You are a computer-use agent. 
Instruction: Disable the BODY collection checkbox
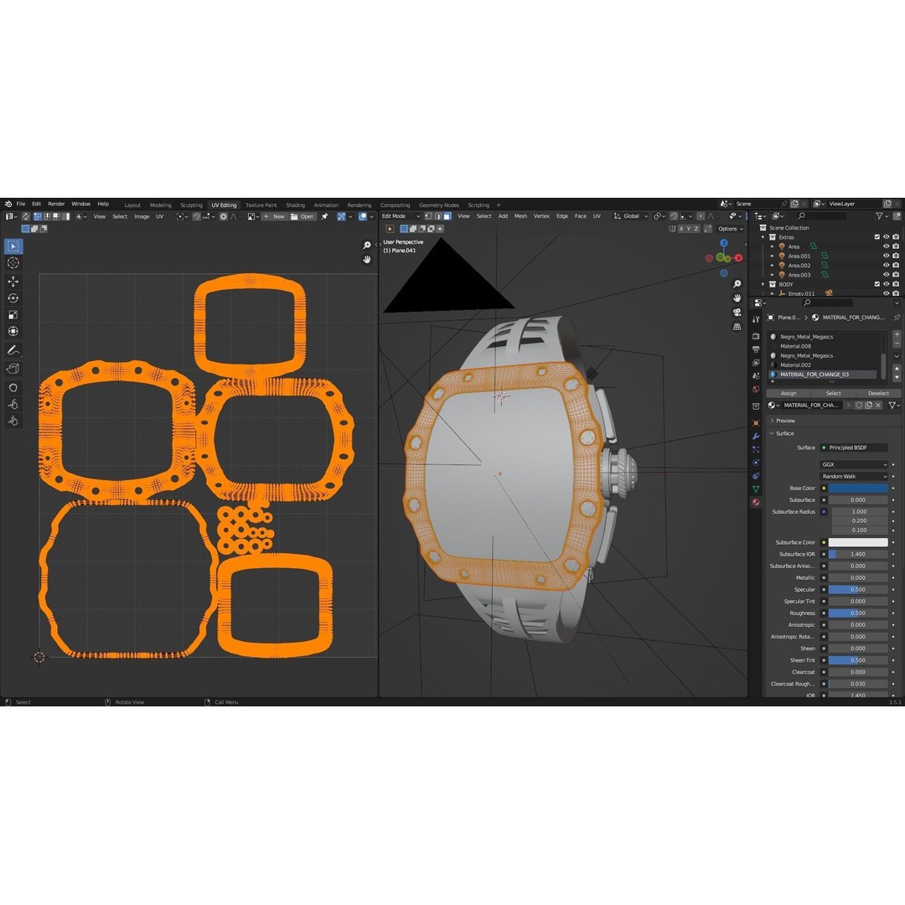tap(877, 283)
